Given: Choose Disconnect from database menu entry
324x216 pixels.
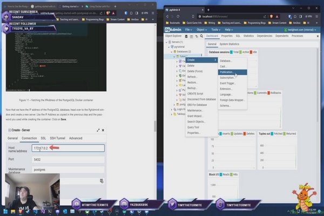Looking at the screenshot, I should [201, 99].
